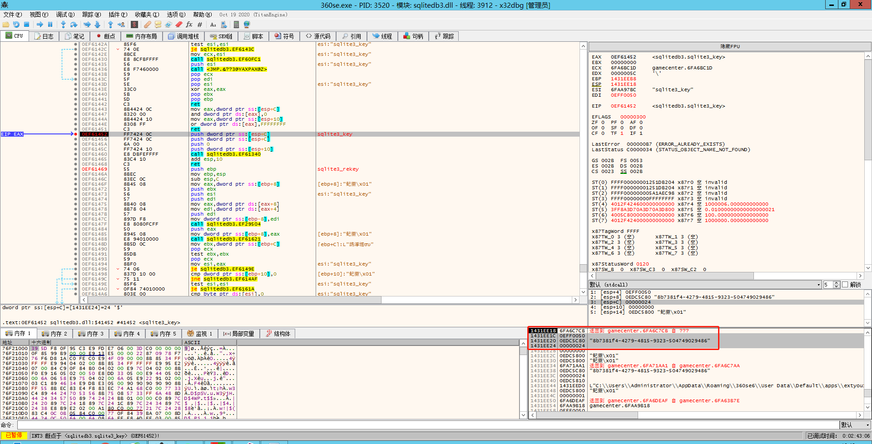The width and height of the screenshot is (872, 444).
Task: Switch to the 符号 tab
Action: coord(285,36)
